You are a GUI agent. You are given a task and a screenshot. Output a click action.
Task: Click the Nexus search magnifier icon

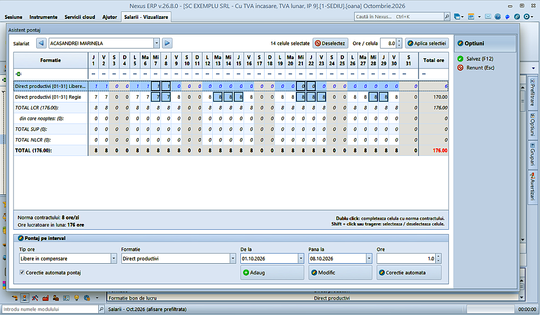coord(447,17)
